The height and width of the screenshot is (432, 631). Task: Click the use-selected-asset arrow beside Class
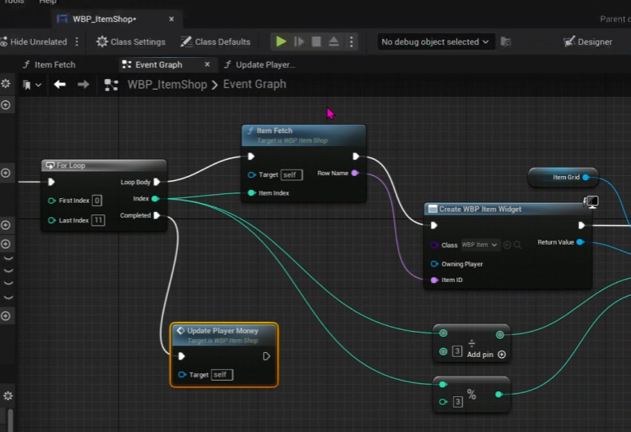click(x=507, y=245)
